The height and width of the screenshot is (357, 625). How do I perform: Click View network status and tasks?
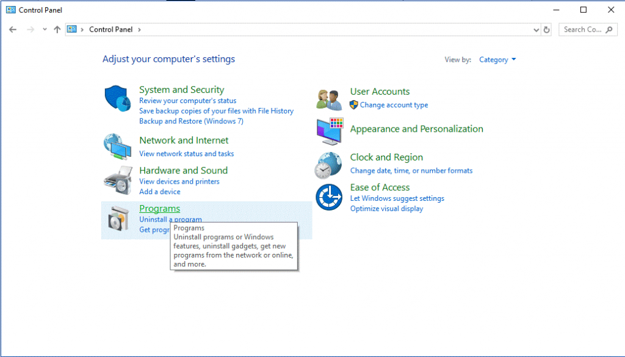coord(187,154)
